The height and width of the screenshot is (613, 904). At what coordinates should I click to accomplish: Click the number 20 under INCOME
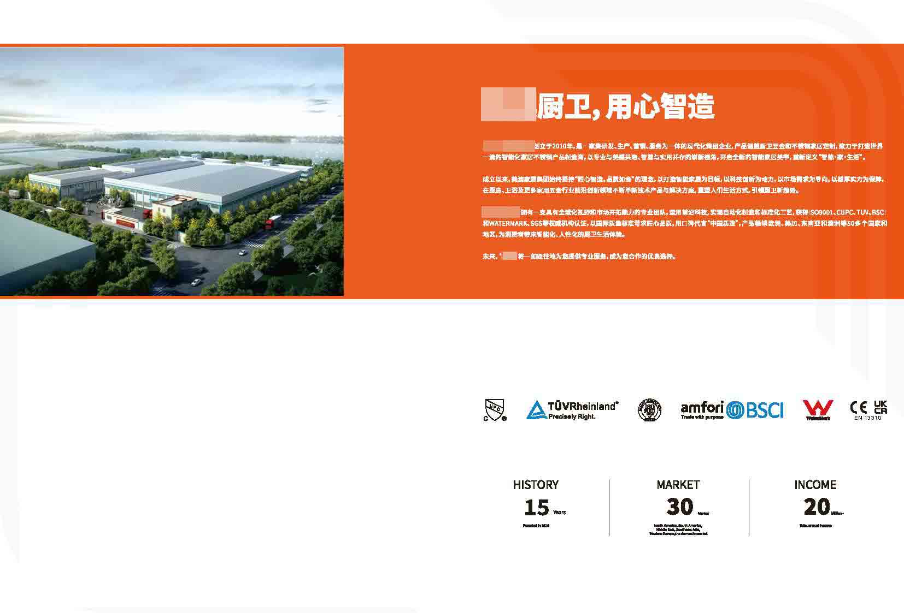[817, 507]
